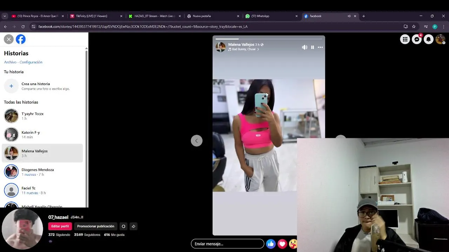This screenshot has height=252, width=449.
Task: Mute the story sound
Action: [x=304, y=47]
